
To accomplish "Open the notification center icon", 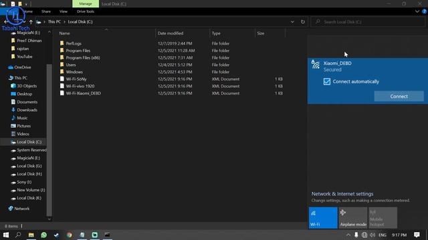I will tap(417, 235).
